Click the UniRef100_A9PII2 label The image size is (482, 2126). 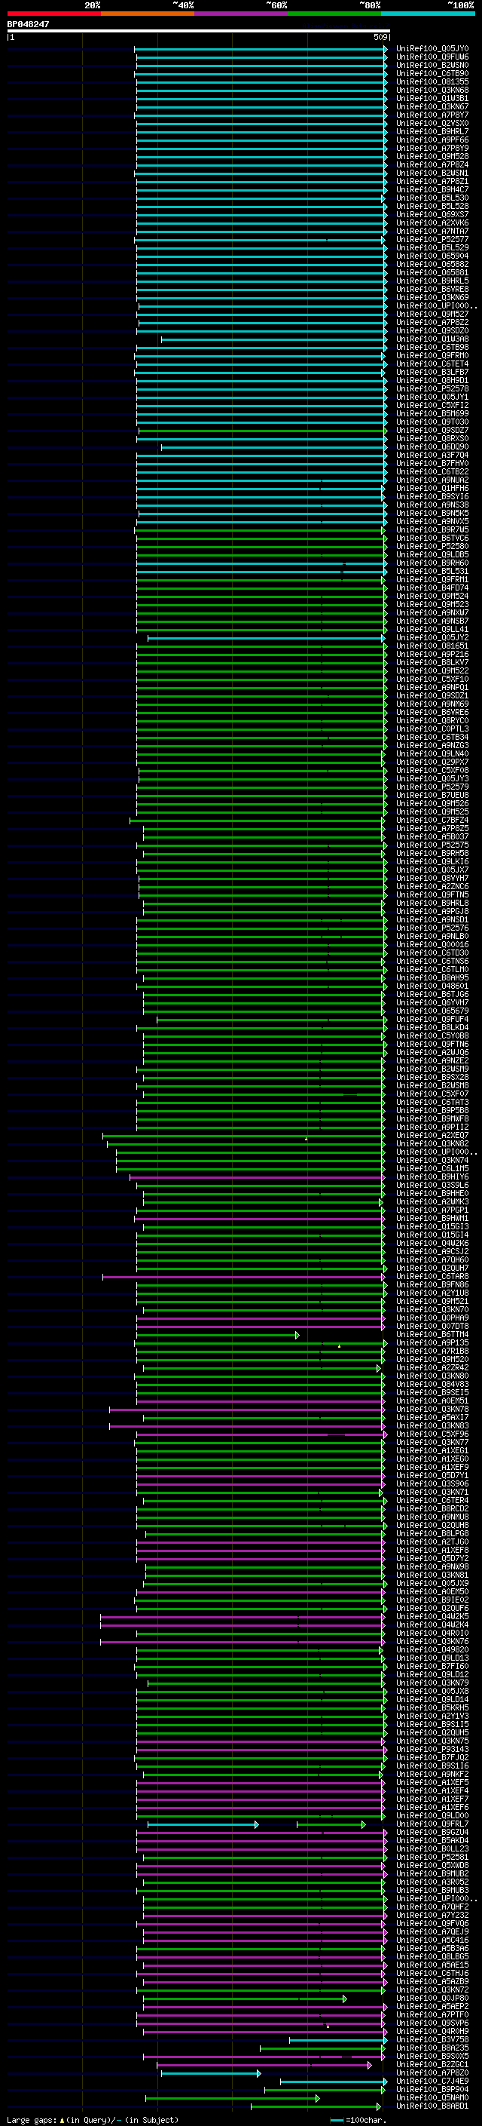432,1127
